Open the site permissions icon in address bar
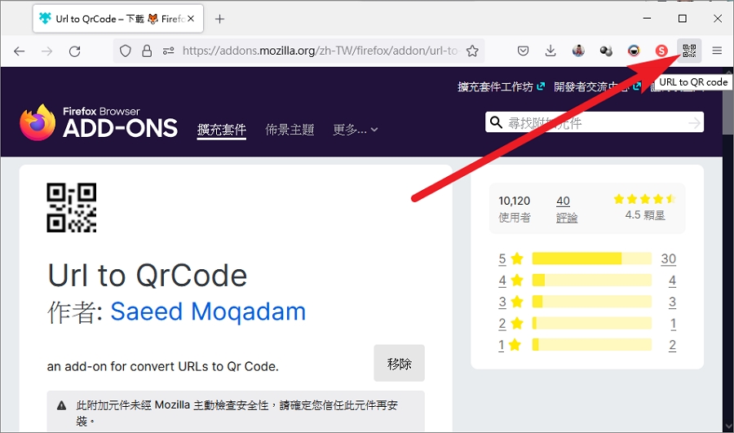734x433 pixels. click(x=169, y=51)
